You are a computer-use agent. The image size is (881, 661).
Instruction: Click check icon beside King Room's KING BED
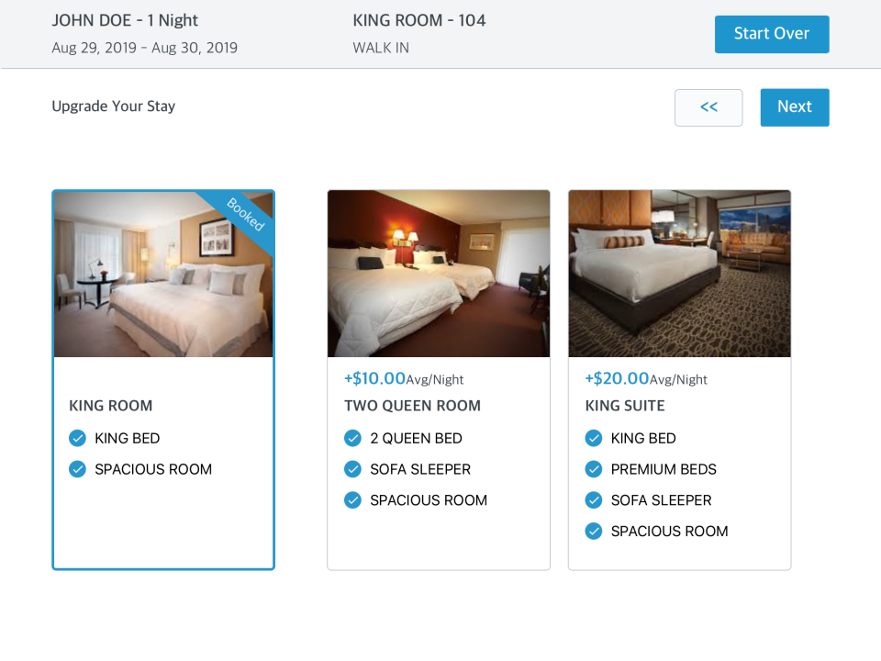coord(78,439)
